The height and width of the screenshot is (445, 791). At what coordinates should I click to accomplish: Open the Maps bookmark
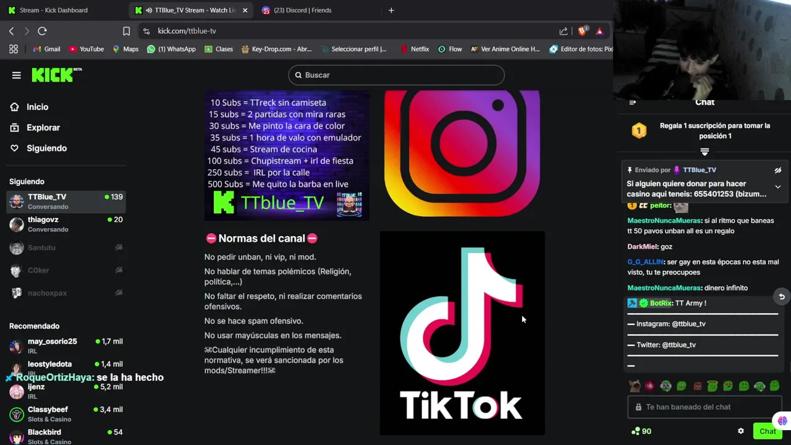tap(125, 49)
